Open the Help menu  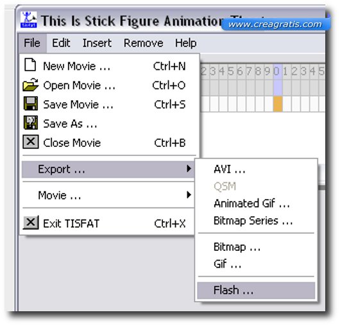(186, 43)
